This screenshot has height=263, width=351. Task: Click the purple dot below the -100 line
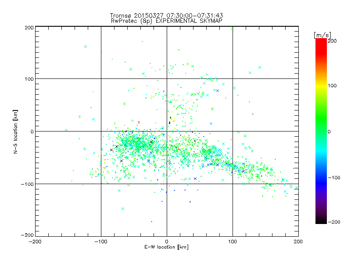point(190,202)
